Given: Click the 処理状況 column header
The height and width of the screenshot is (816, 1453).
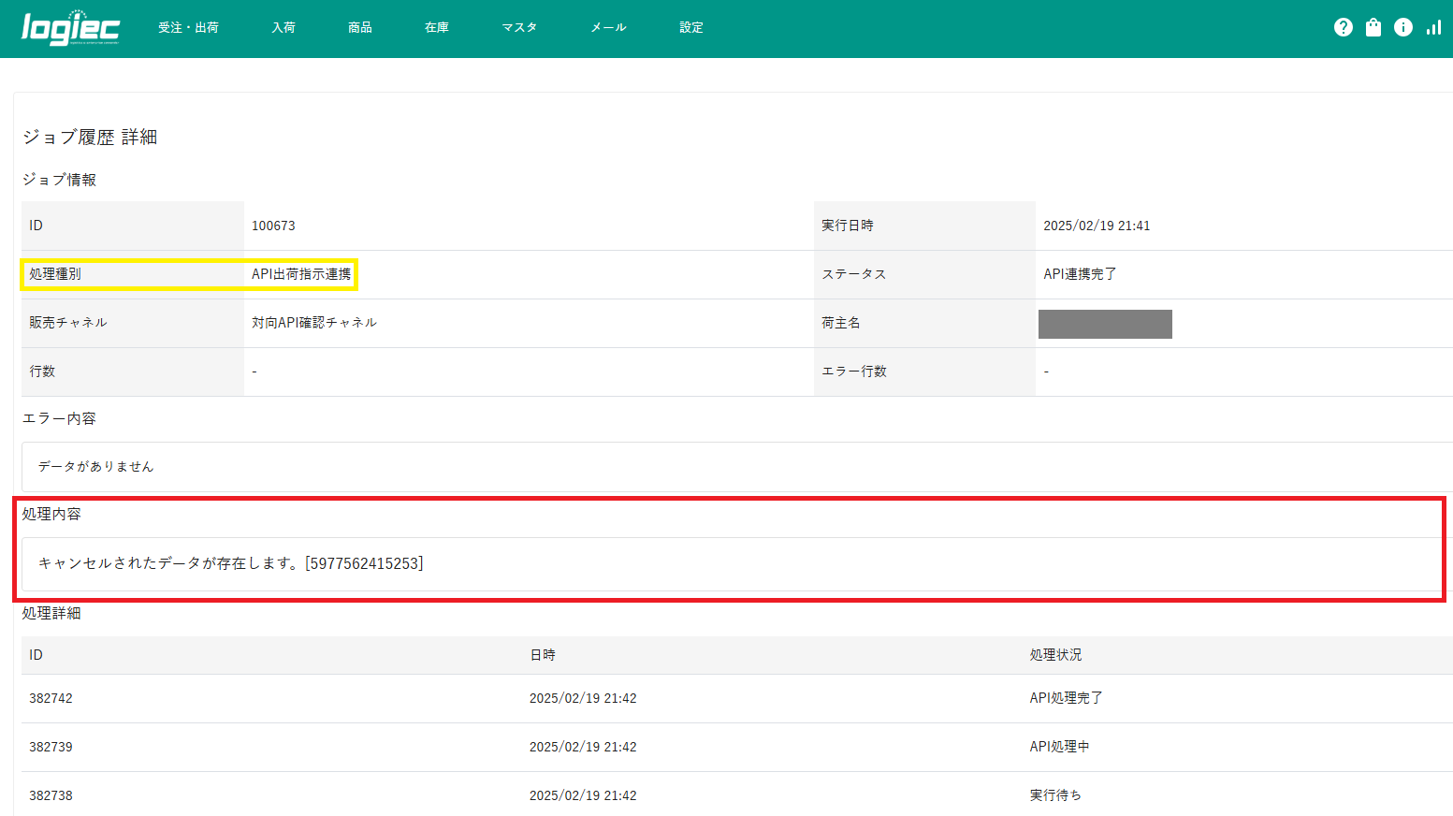Looking at the screenshot, I should tap(1055, 655).
